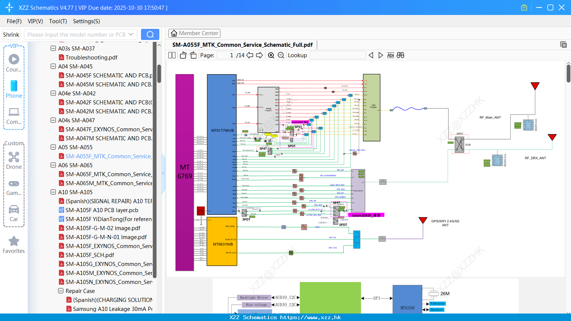Collapse the left panel via splitter handle
Image resolution: width=571 pixels, height=321 pixels.
coord(163,173)
